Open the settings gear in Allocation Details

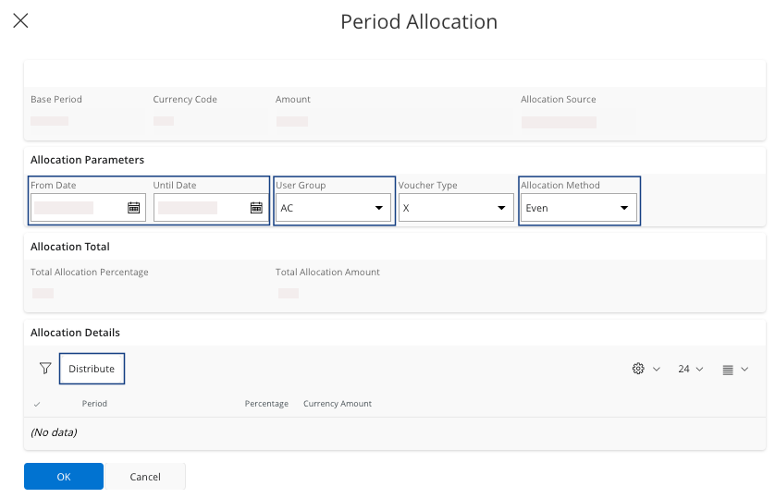[637, 369]
